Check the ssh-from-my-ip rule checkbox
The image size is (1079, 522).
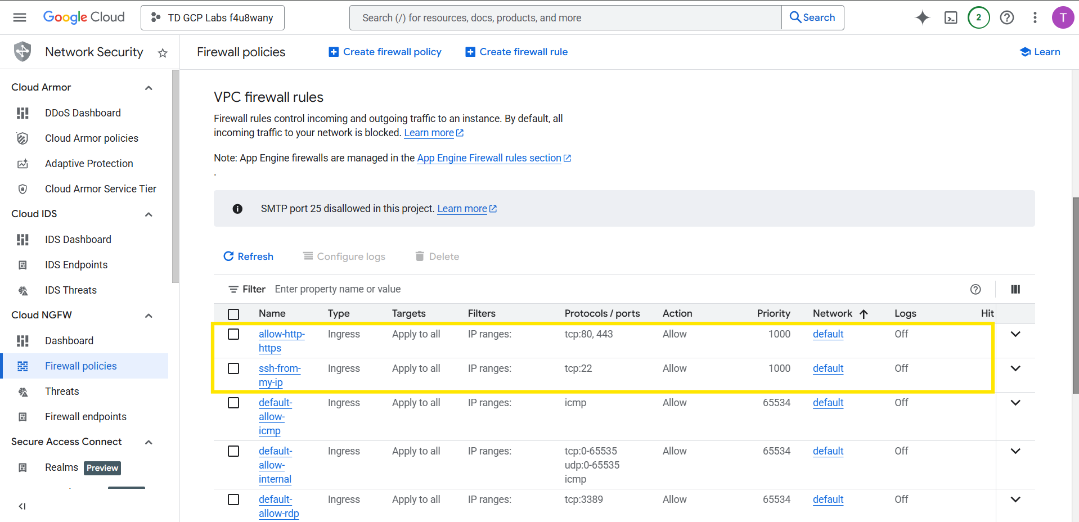(x=233, y=368)
